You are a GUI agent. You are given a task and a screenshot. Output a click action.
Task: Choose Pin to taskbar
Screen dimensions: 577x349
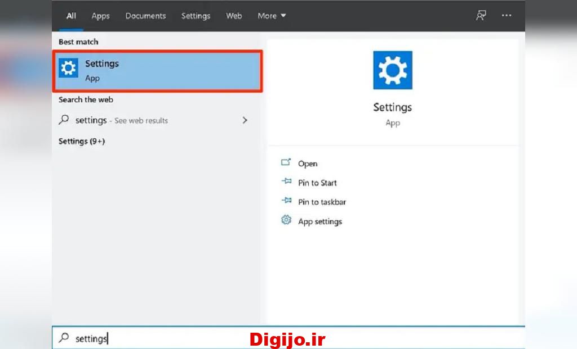322,202
